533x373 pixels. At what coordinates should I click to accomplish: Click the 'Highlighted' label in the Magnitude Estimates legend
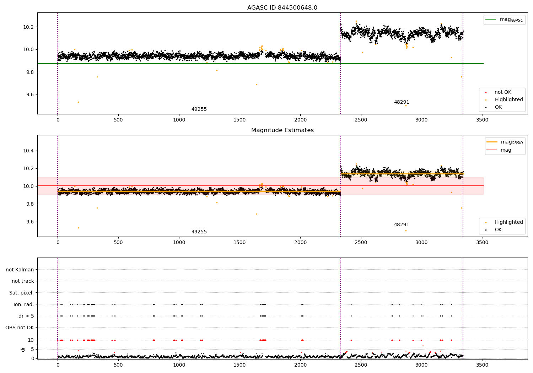pyautogui.click(x=509, y=222)
